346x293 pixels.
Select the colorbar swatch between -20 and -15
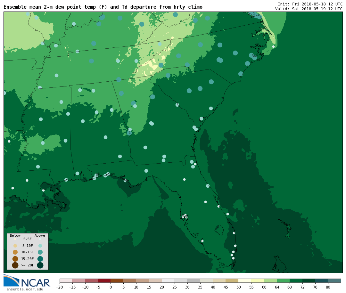(x=66, y=281)
